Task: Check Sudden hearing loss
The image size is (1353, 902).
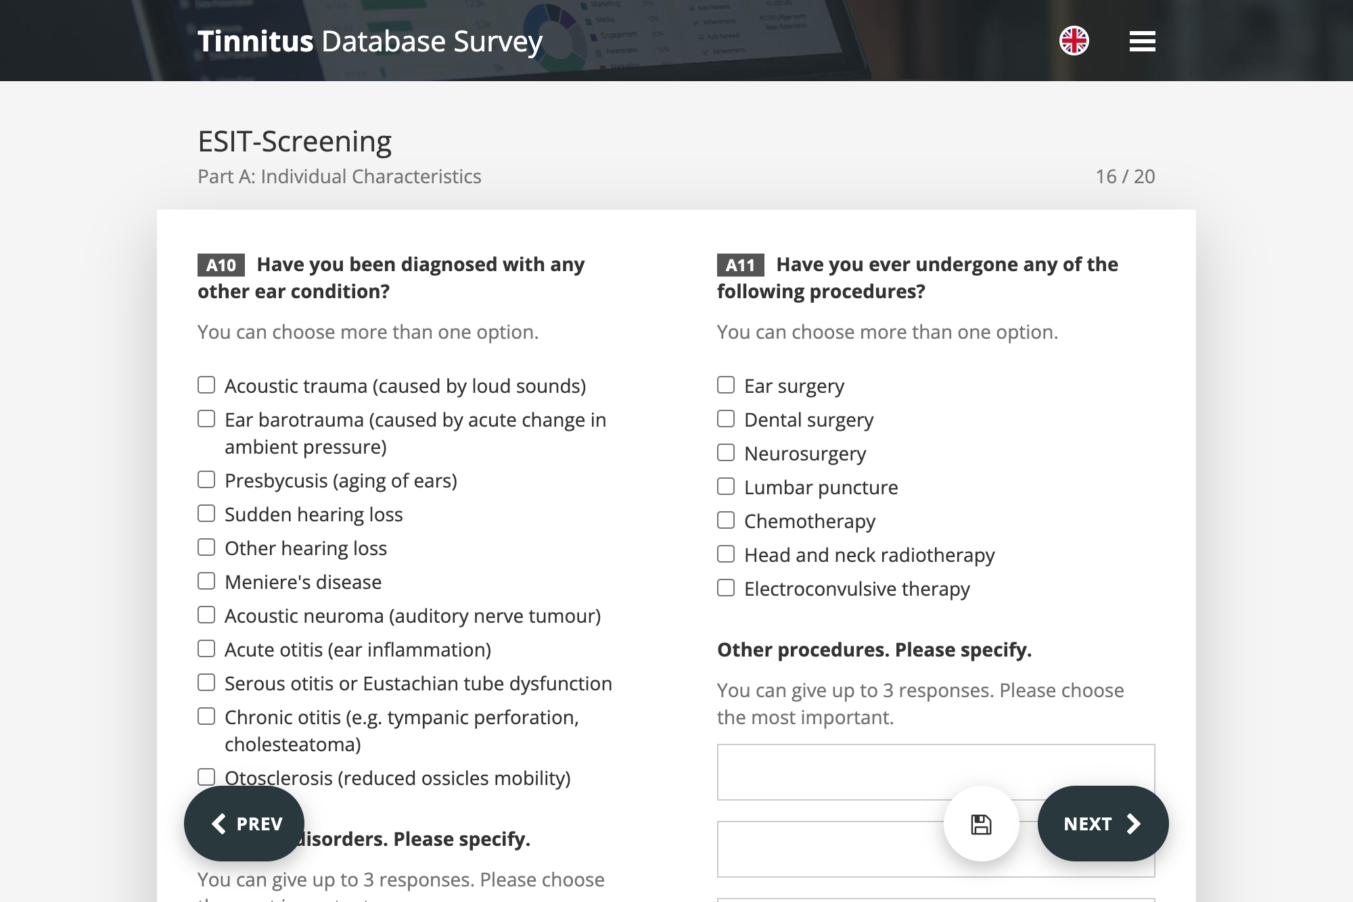Action: pyautogui.click(x=206, y=513)
